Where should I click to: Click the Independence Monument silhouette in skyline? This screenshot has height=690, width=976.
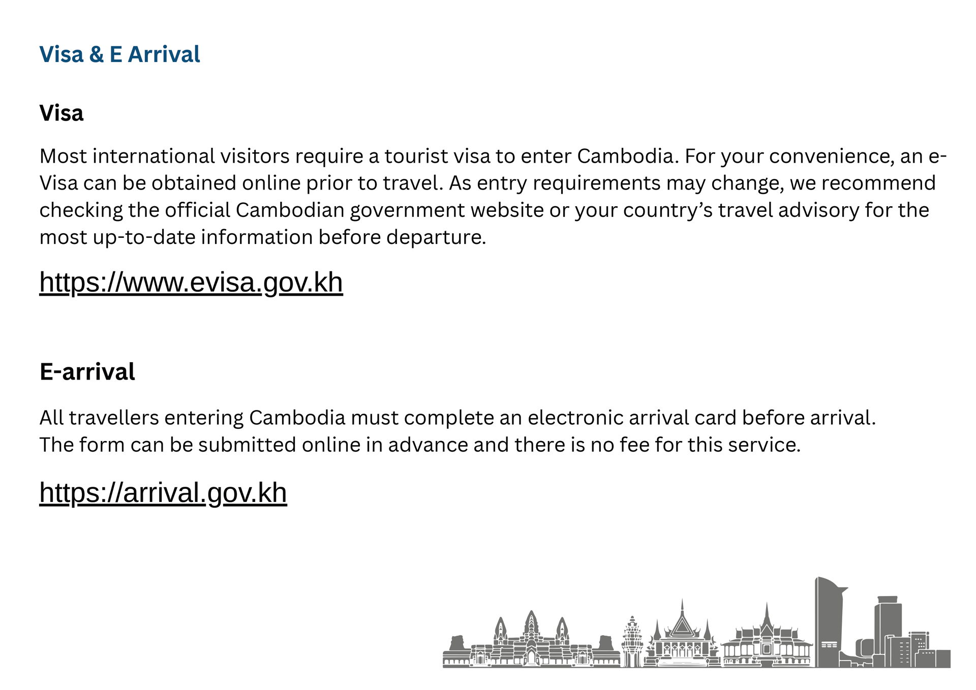click(632, 642)
